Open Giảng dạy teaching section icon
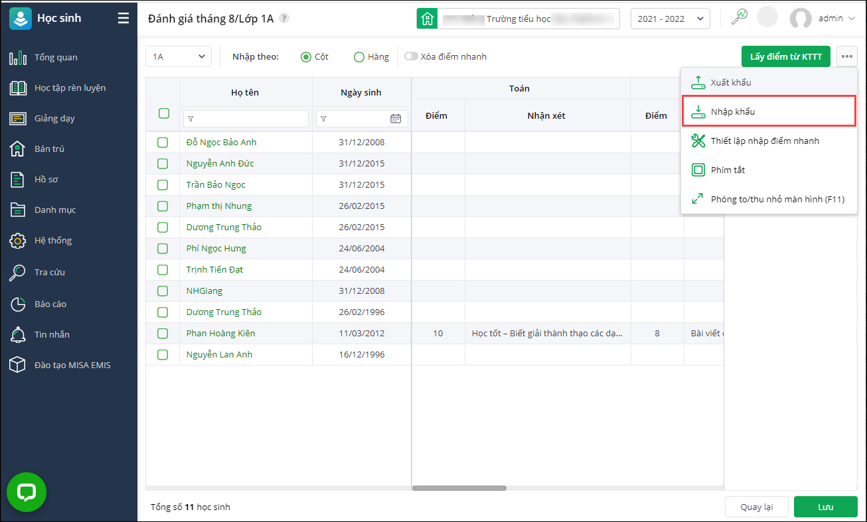Viewport: 867px width, 522px height. pyautogui.click(x=18, y=119)
